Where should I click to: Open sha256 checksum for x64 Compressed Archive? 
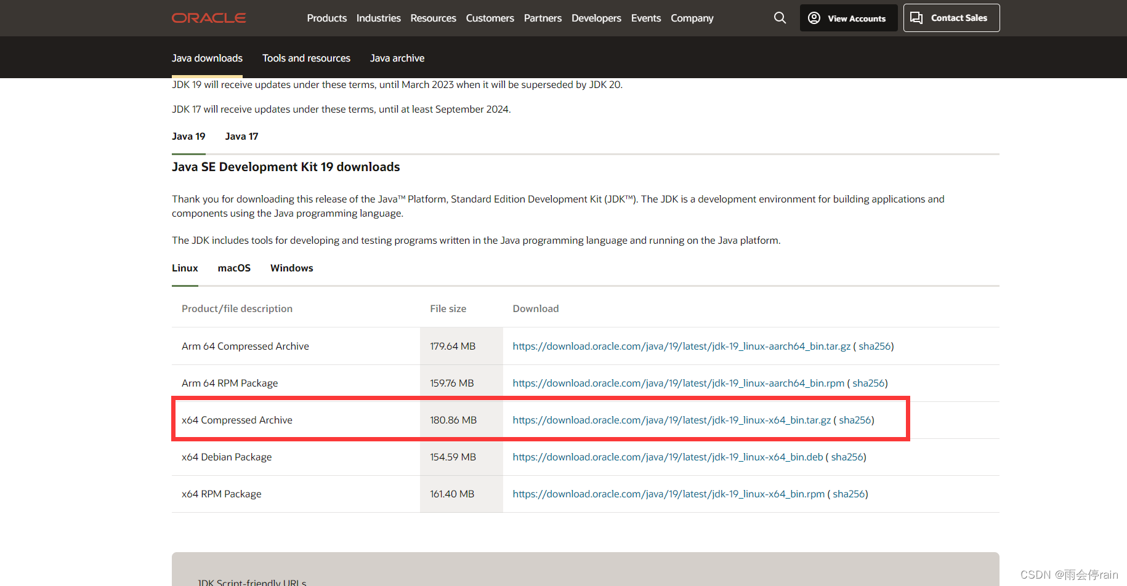pos(855,420)
